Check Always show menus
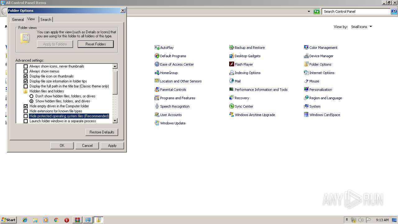398x224 pixels. point(25,71)
